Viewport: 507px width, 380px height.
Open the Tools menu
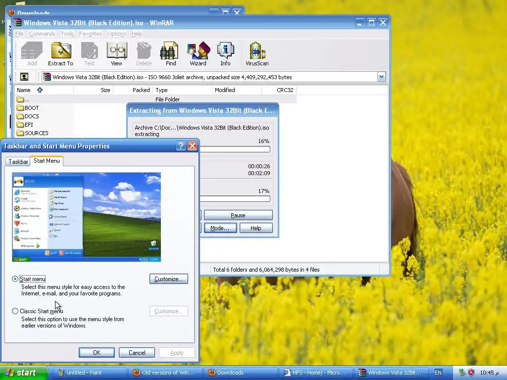pos(67,34)
